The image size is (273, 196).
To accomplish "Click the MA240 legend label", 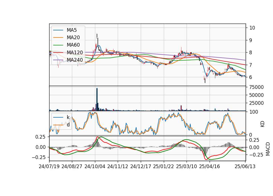I will tap(75, 60).
